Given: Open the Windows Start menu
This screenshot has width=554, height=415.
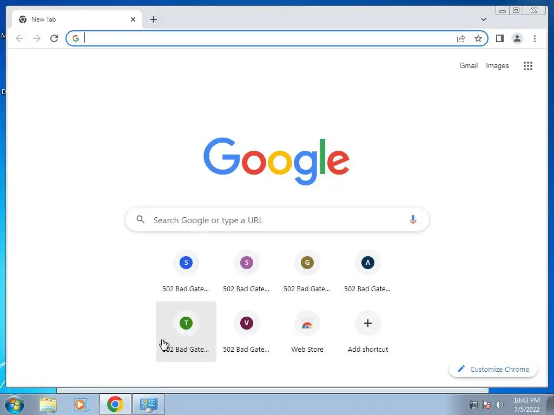Looking at the screenshot, I should click(15, 404).
